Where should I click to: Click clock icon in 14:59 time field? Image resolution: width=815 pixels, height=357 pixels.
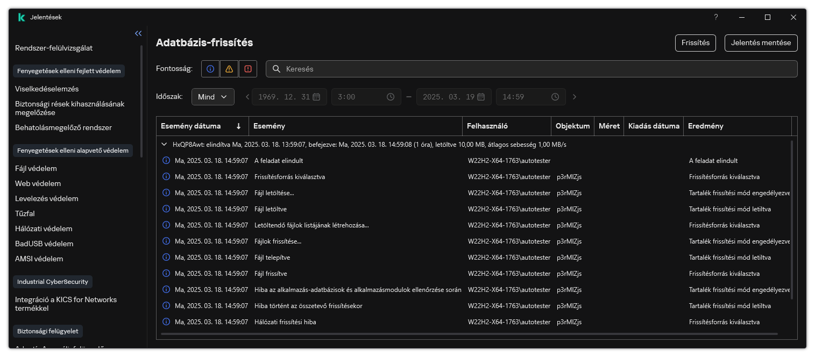coord(555,97)
